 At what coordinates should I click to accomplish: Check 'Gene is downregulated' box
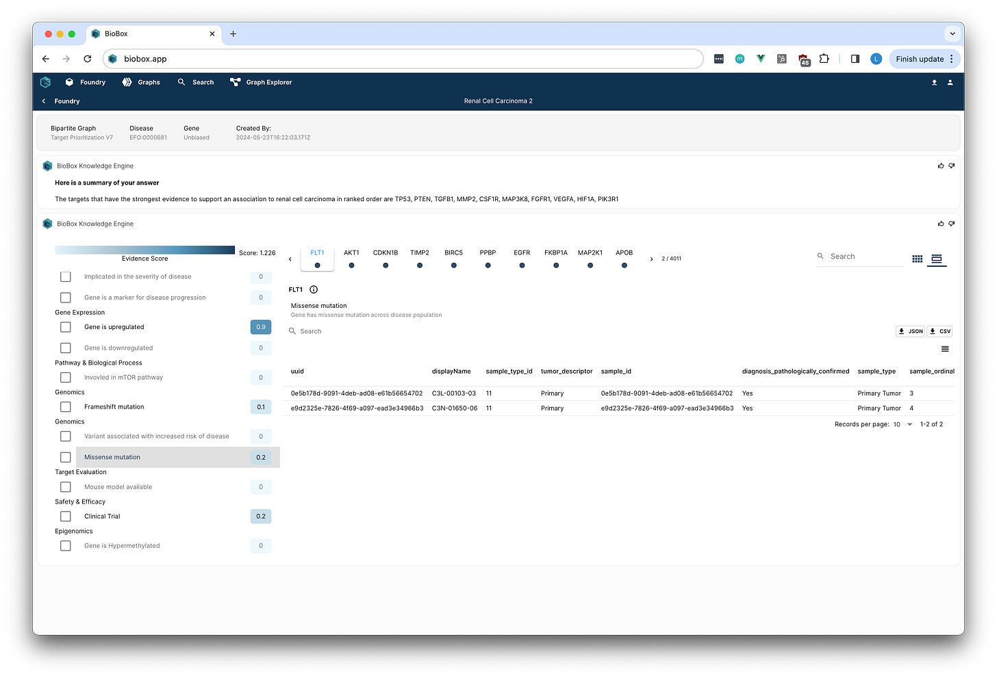(66, 348)
